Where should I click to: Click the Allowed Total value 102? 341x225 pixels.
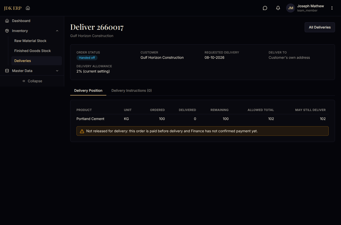tap(271, 119)
